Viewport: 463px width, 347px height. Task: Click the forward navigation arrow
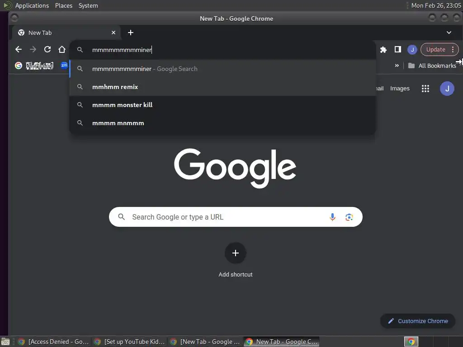pos(33,50)
